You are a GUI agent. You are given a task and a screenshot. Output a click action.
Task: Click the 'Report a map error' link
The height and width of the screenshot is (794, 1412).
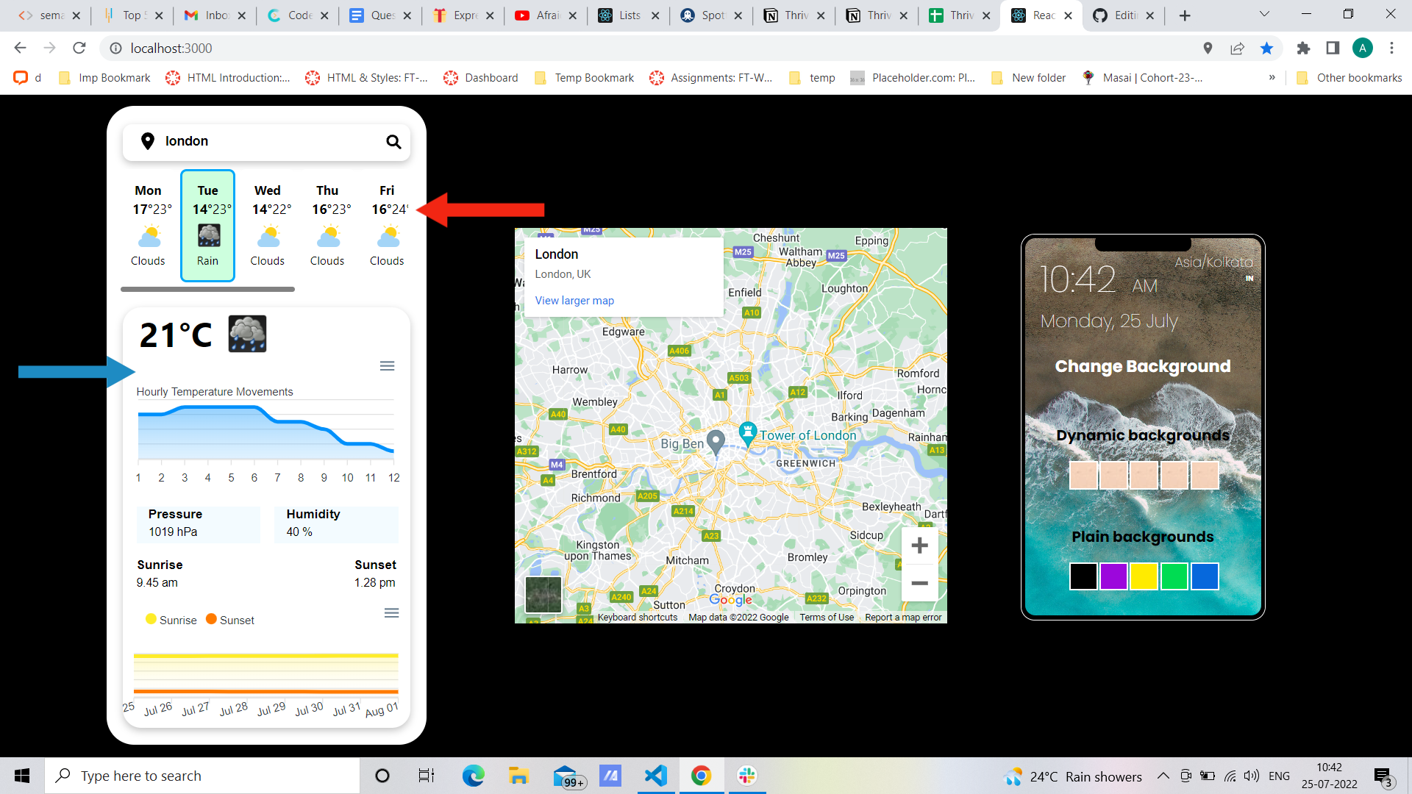pos(903,617)
